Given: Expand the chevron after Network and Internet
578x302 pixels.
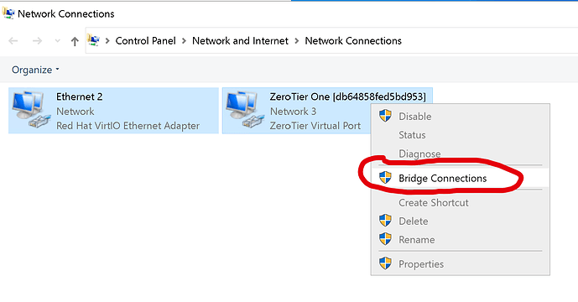Looking at the screenshot, I should [297, 41].
